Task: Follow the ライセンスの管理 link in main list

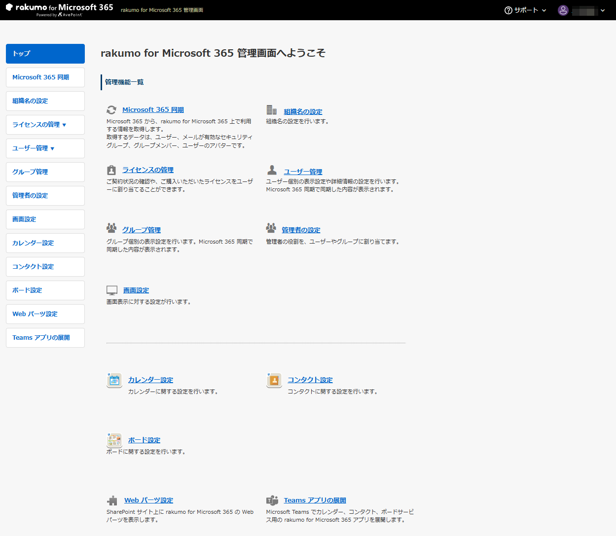Action: [147, 170]
